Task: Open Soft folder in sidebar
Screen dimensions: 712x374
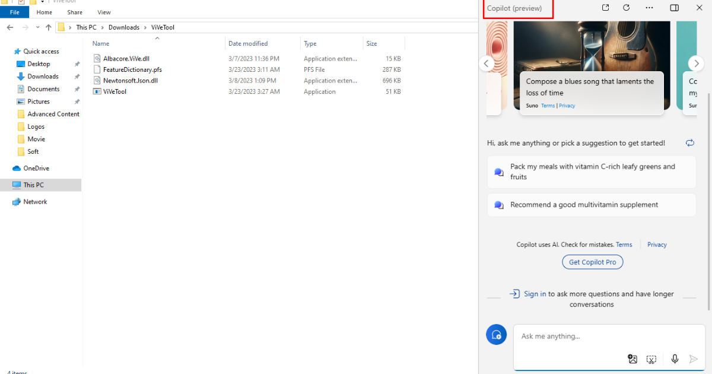Action: tap(33, 151)
